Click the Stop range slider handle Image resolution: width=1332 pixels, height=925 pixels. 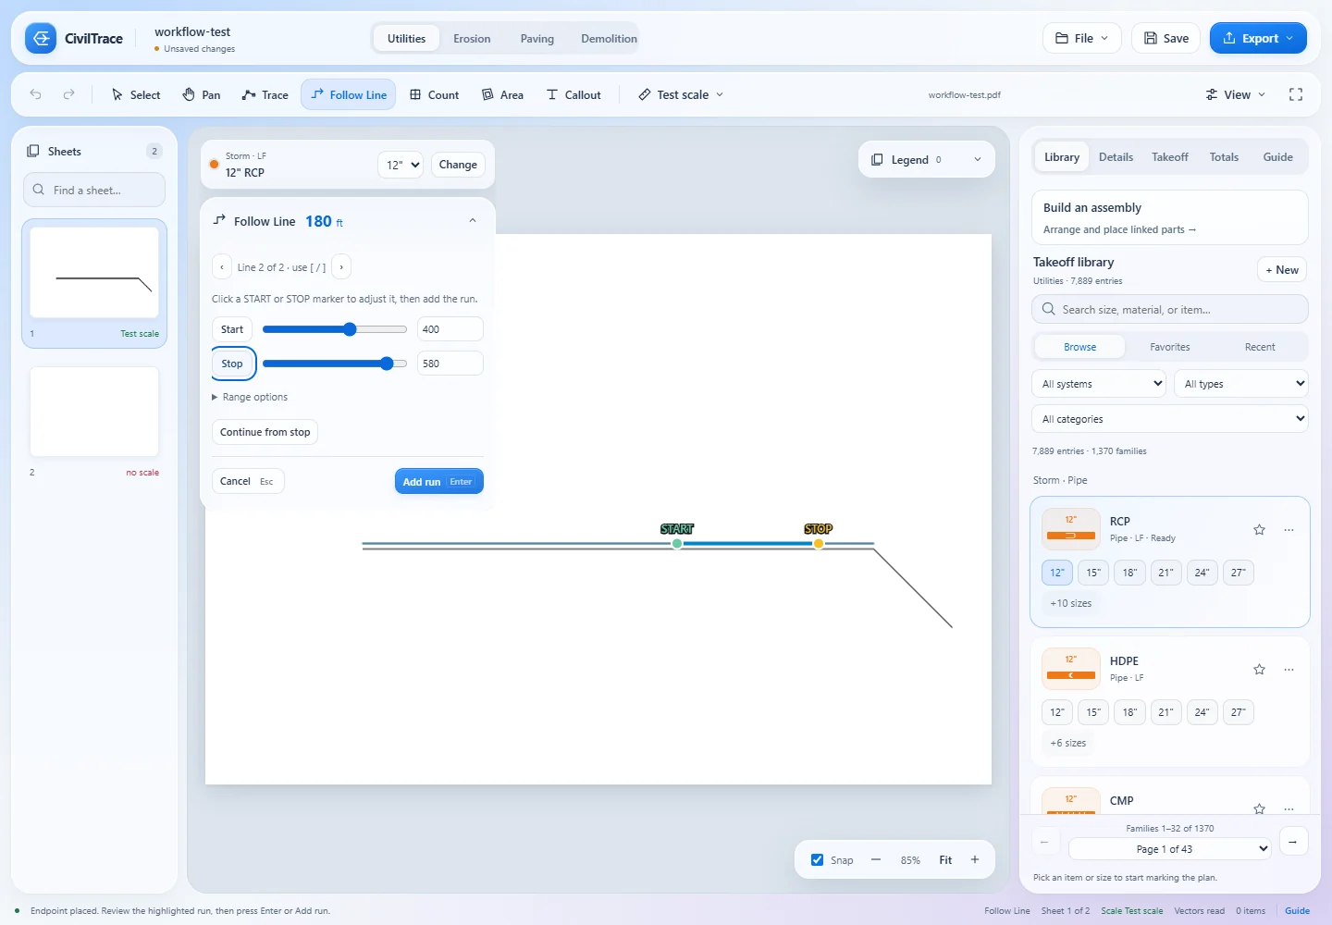point(387,364)
